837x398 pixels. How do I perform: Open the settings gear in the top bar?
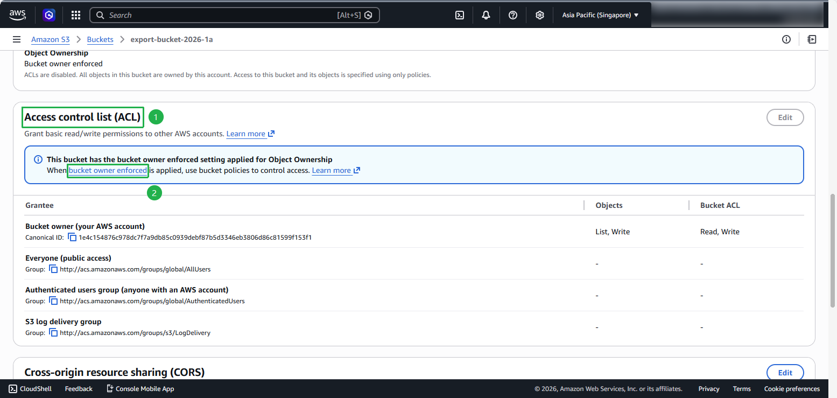click(x=540, y=15)
